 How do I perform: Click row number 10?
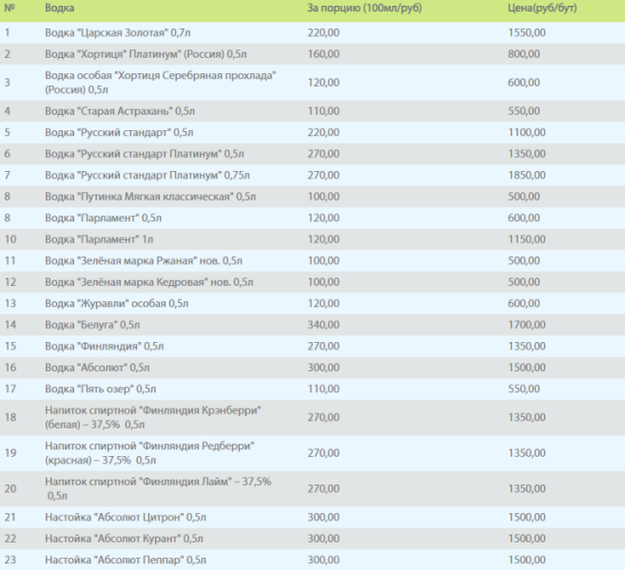(10, 239)
